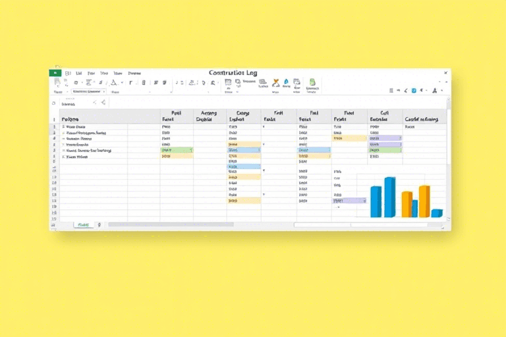The width and height of the screenshot is (506, 337).
Task: Select the sheet tab at bottom
Action: pos(84,224)
